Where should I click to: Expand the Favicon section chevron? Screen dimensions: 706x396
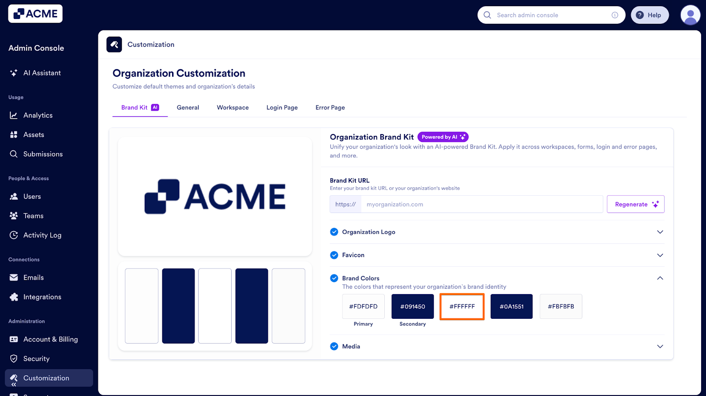point(660,255)
